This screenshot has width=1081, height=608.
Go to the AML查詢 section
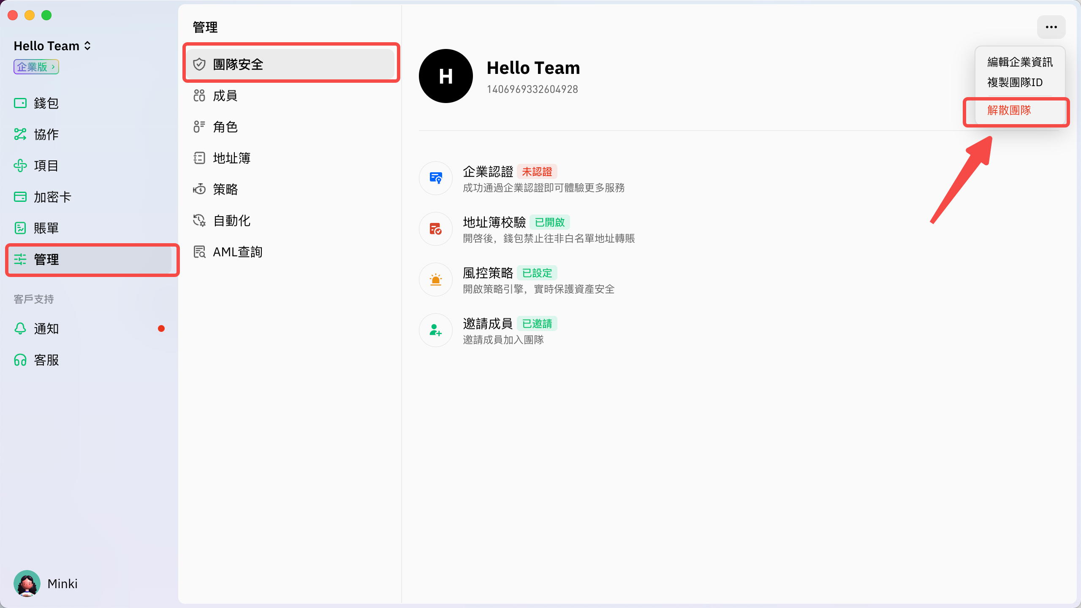(x=237, y=252)
